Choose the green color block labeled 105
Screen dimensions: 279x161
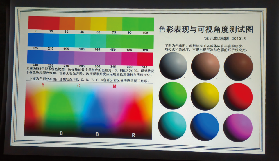[146, 25]
